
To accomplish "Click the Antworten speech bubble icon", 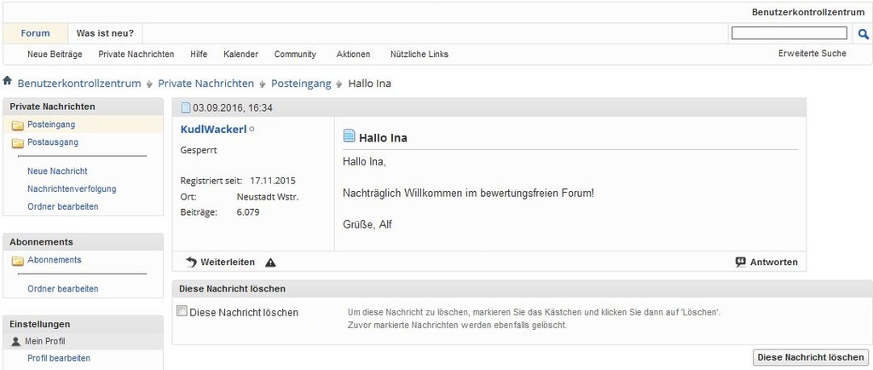I will [x=741, y=262].
